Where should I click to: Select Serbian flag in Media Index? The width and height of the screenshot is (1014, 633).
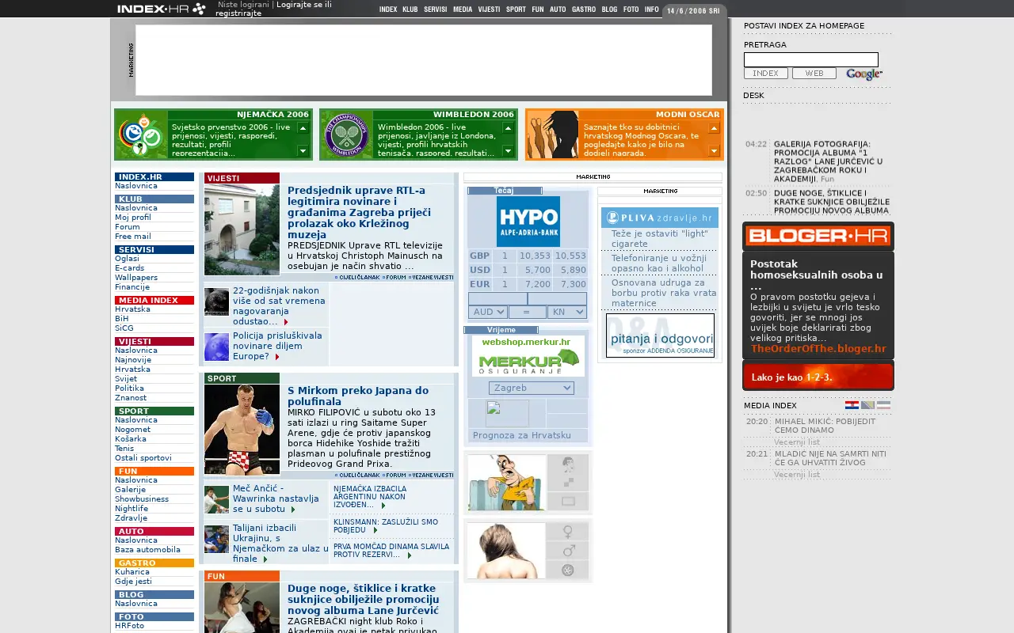coord(883,405)
